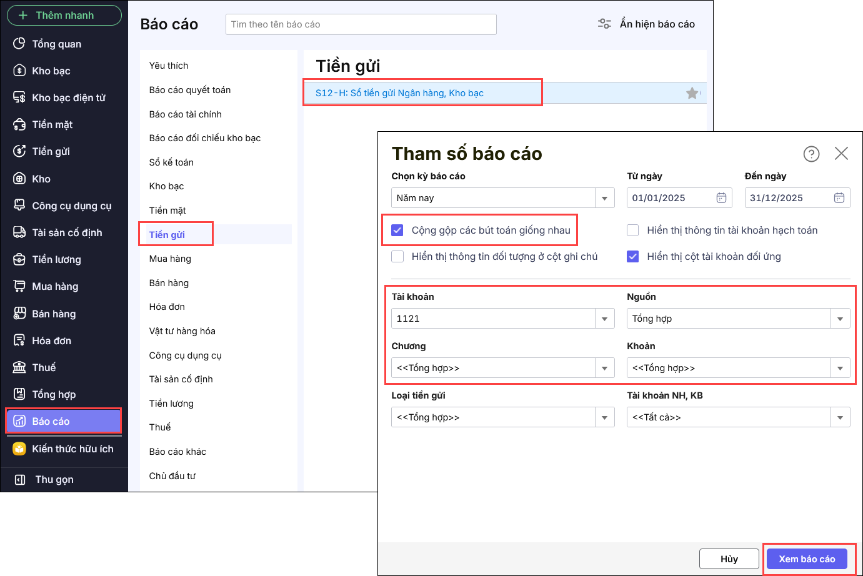Check Hiển thị thông tin đối tượng checkbox
The width and height of the screenshot is (863, 576).
click(397, 257)
